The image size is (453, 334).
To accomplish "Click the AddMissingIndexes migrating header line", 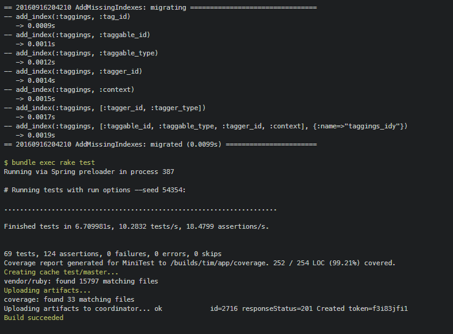I will 160,7.
